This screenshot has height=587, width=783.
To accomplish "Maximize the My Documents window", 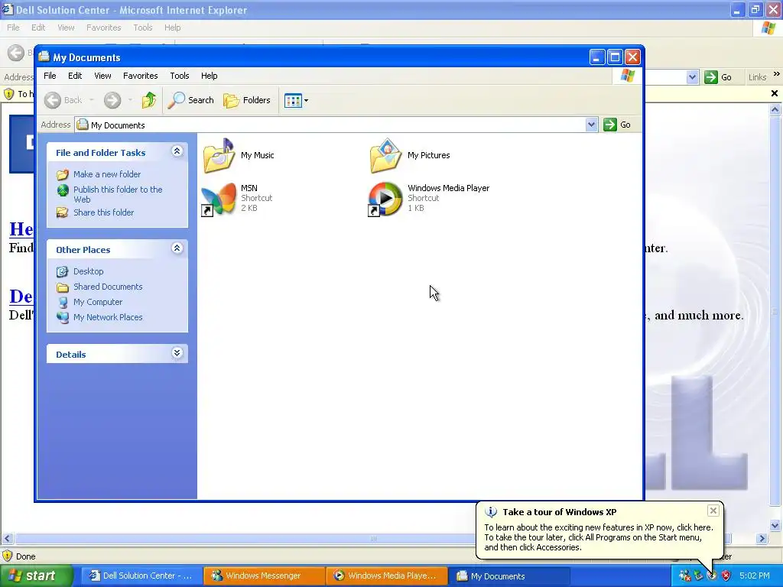I will 615,57.
